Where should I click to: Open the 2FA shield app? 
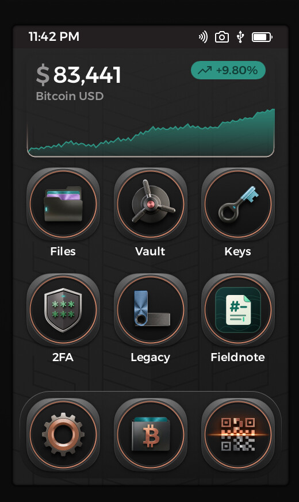click(x=63, y=309)
